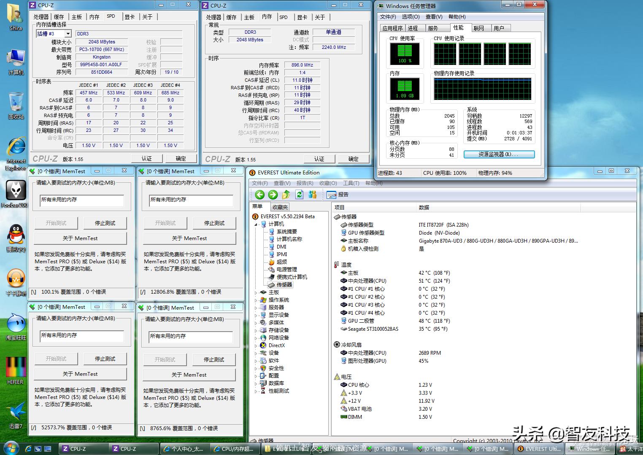Stop test in 12806.8% MemTest window
The height and width of the screenshot is (455, 643).
coord(214,223)
